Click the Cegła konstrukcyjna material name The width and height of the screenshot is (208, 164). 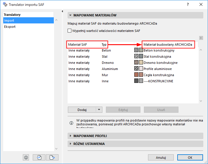tap(159, 75)
